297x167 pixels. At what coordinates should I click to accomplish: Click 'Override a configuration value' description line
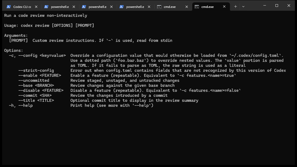177,55
